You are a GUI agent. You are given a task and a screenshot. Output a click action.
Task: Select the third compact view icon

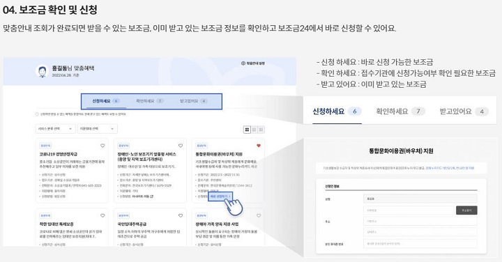click(x=261, y=130)
